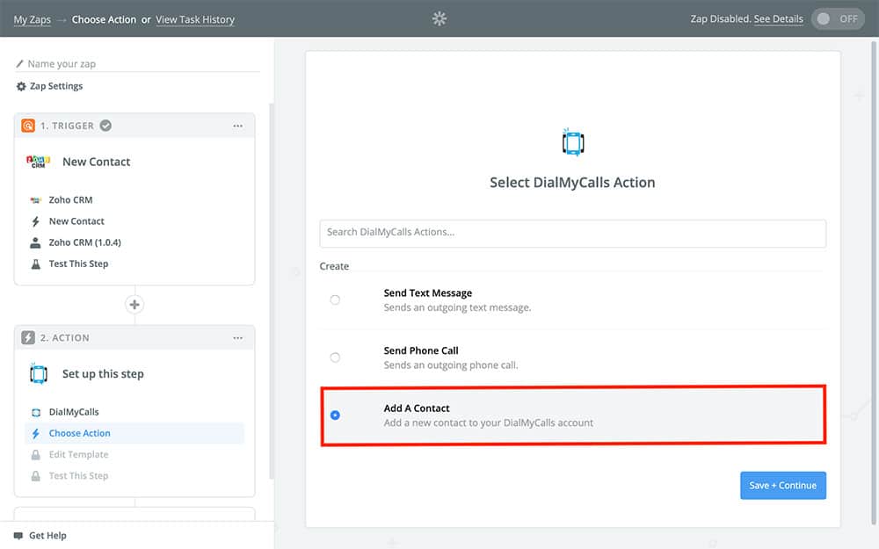Viewport: 879px width, 549px height.
Task: Click the Test This Step flask icon
Action: click(36, 264)
